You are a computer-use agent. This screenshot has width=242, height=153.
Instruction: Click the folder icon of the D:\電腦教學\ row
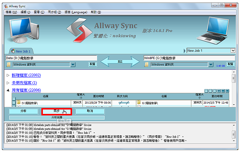[x=19, y=102]
